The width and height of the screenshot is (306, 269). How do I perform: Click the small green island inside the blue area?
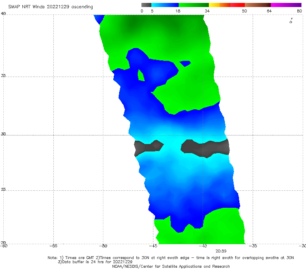[x=141, y=75]
